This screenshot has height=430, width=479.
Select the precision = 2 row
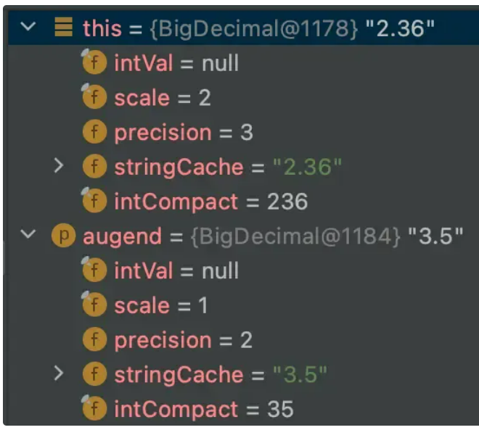click(x=243, y=339)
